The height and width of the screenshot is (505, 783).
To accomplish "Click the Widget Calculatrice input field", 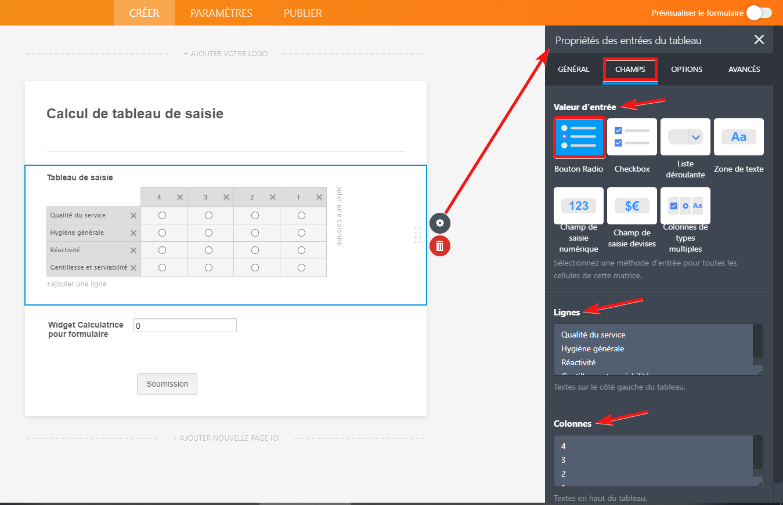I will click(x=185, y=326).
